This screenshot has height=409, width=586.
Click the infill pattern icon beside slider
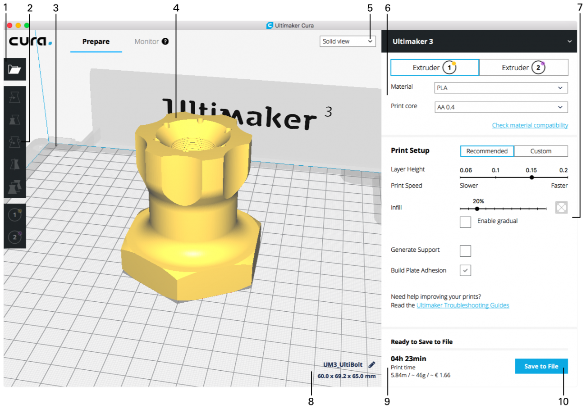coord(561,207)
